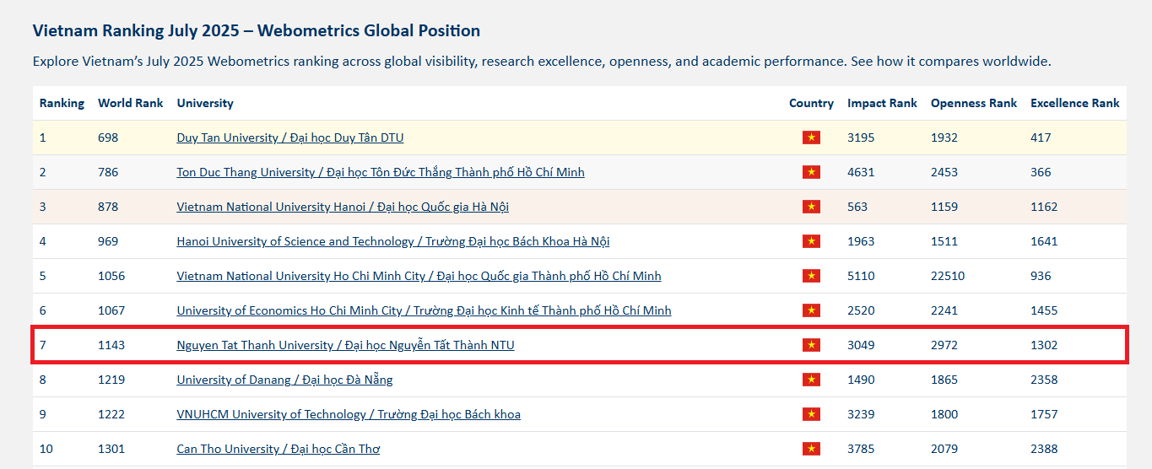Open University of Danang link
The image size is (1152, 469).
(x=284, y=380)
